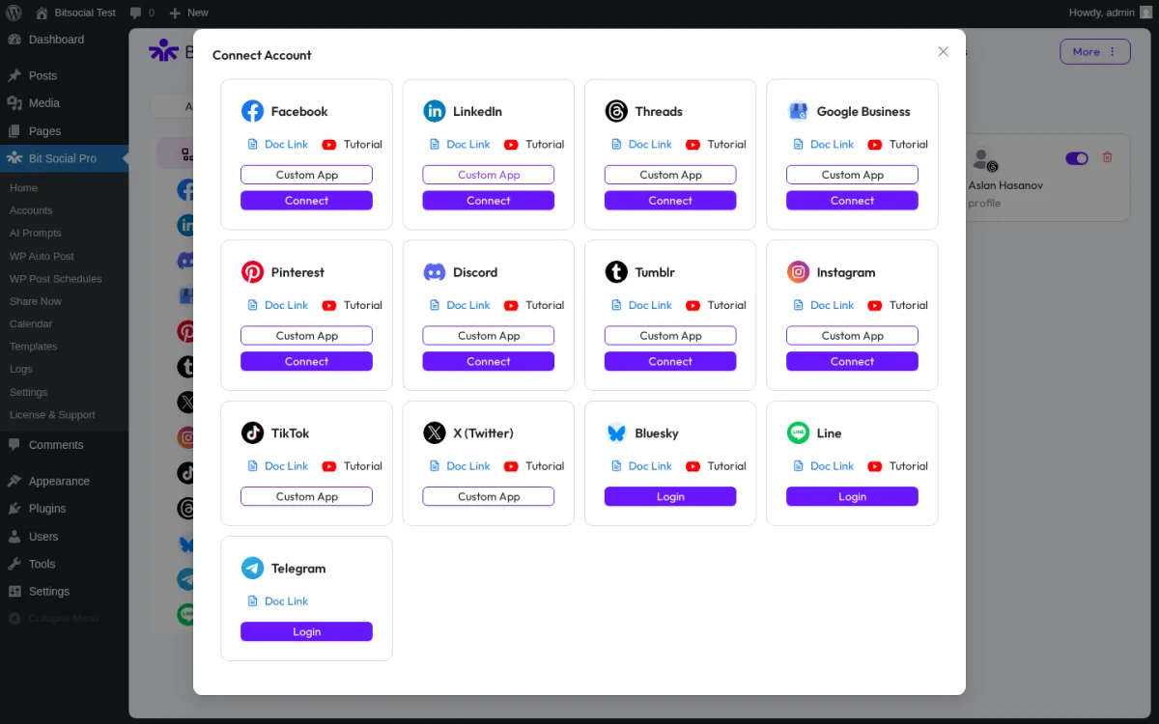Screen dimensions: 1159x724
Task: Open the More options dropdown
Action: point(1095,51)
